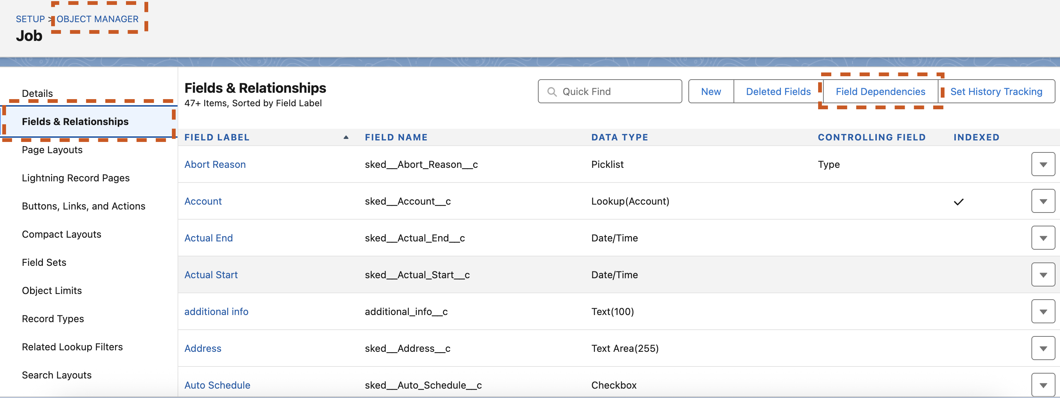
Task: Open the Abort Reason row action dropdown
Action: click(x=1042, y=164)
